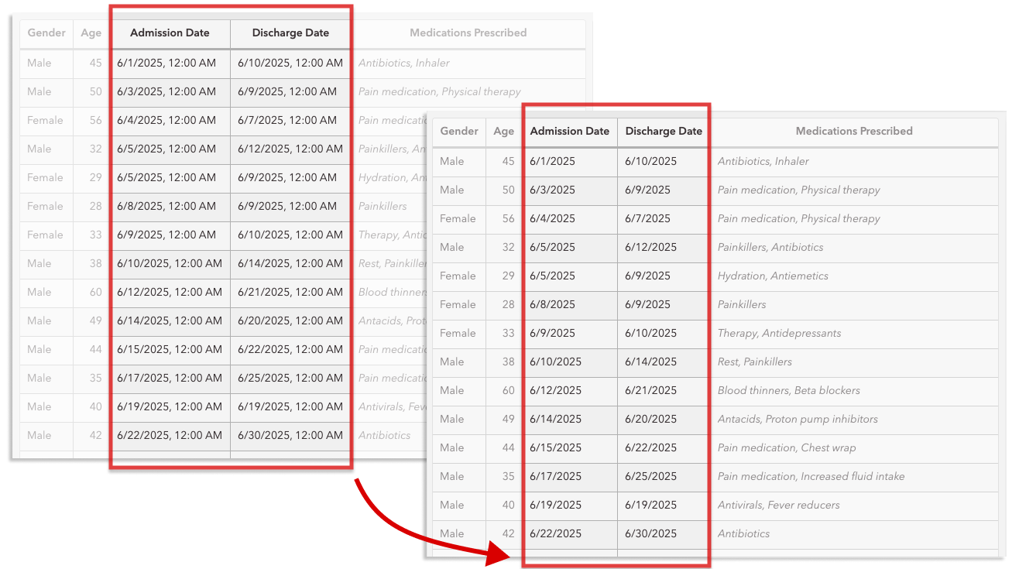Select the Male cell for age 45 row
The image size is (1019, 569).
(452, 162)
